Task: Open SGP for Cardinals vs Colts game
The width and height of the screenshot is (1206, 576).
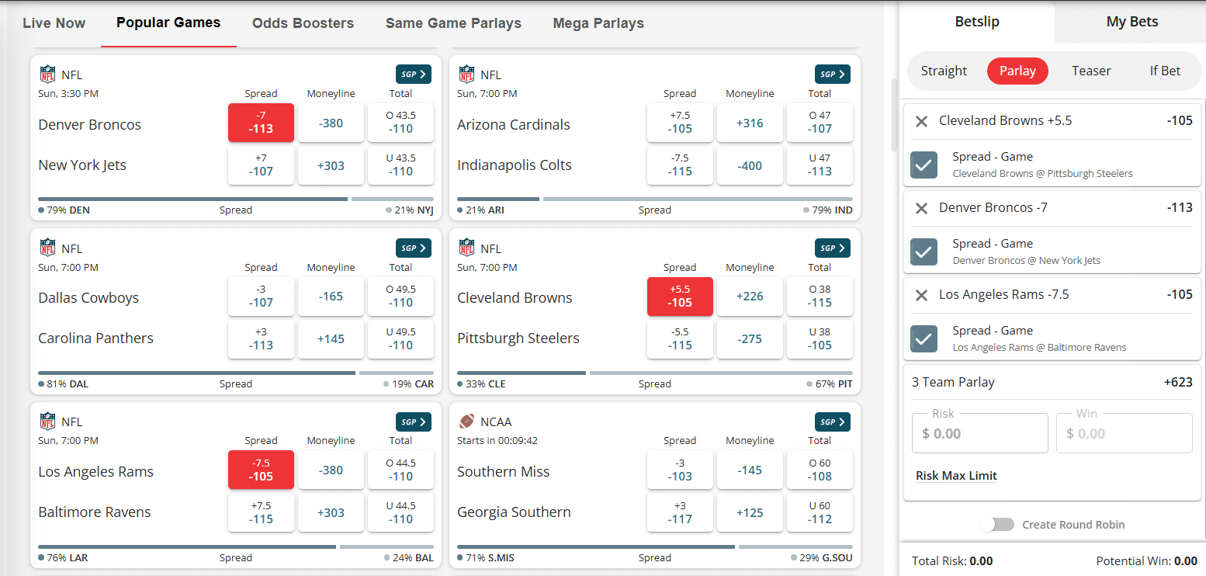Action: click(832, 74)
